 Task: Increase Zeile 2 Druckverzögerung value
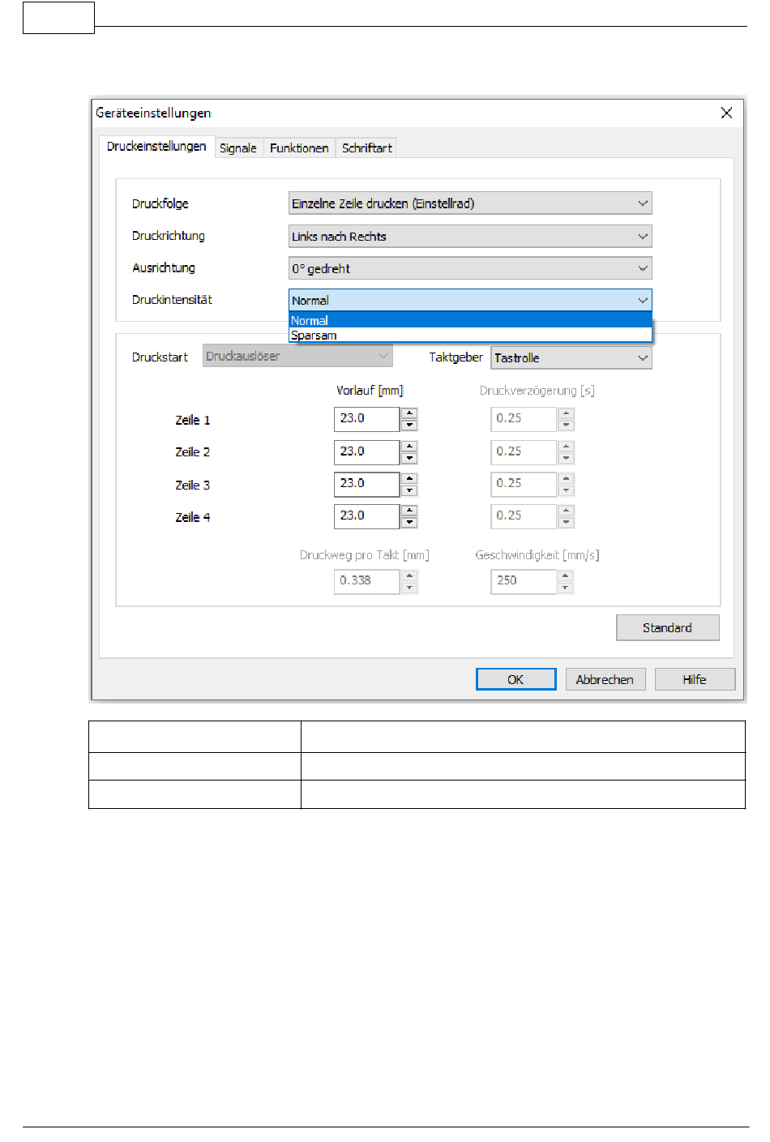click(566, 446)
